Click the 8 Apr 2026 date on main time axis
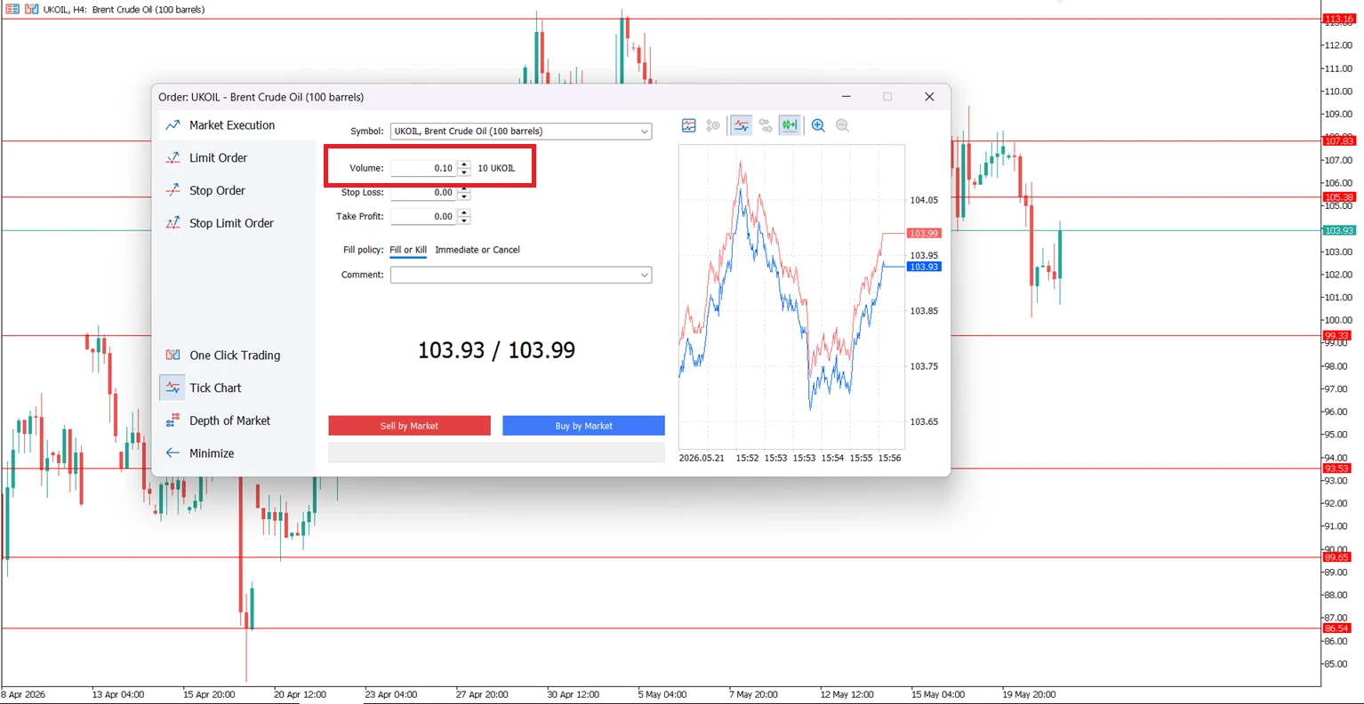1364x704 pixels. tap(22, 694)
